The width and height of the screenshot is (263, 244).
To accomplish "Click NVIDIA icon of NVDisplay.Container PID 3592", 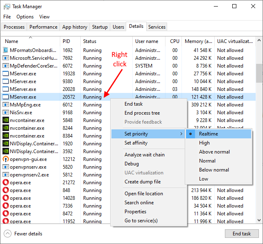I will coord(6,151).
